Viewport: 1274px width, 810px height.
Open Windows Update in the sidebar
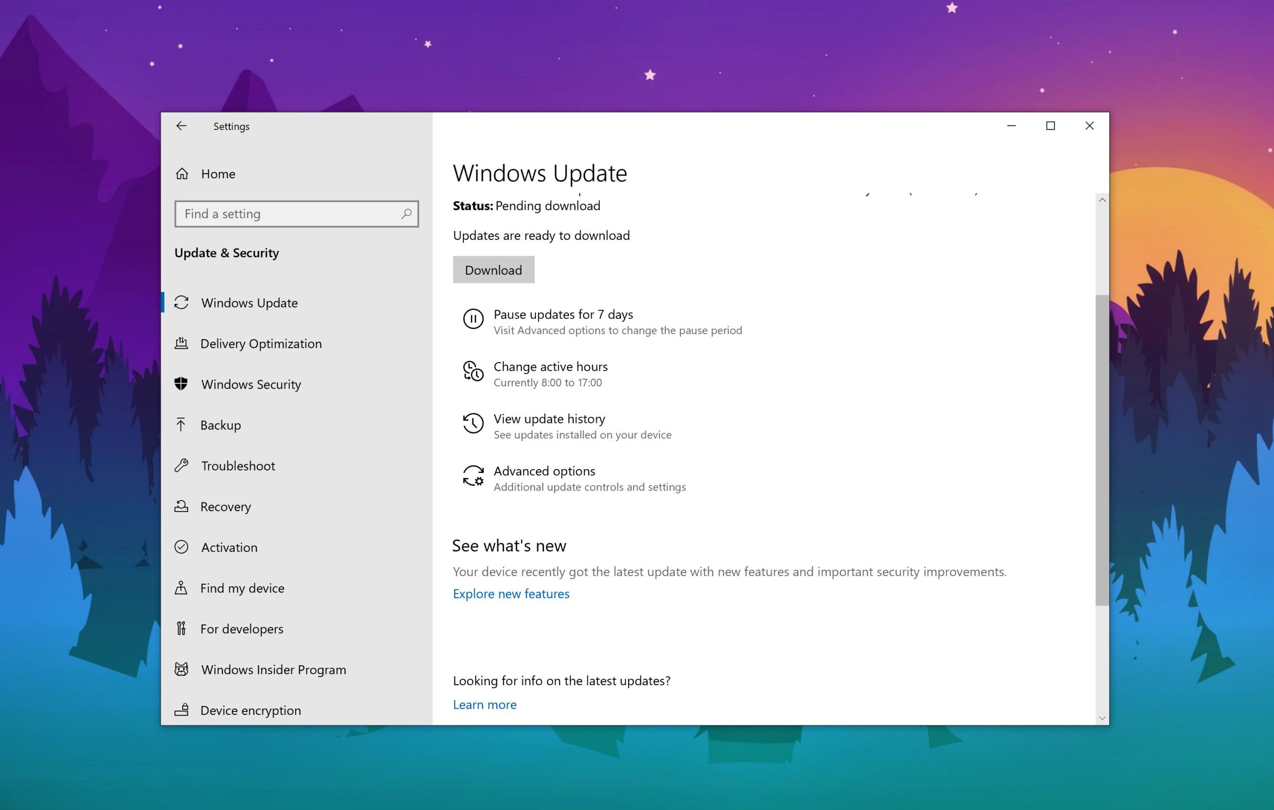click(297, 303)
